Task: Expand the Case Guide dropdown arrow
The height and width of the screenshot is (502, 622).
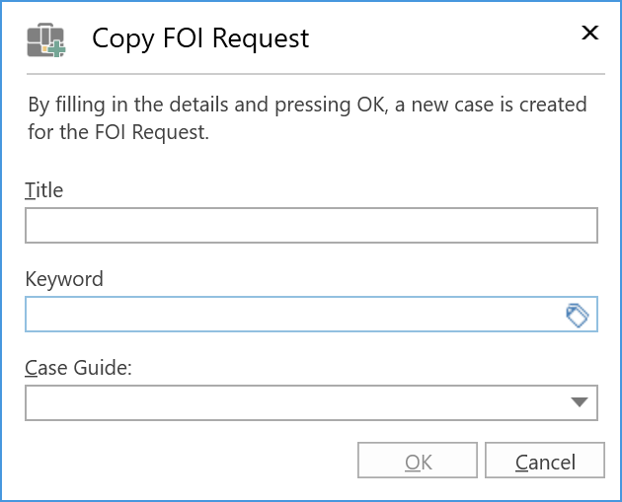Action: point(581,402)
